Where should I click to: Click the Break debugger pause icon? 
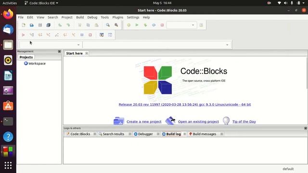click(82, 35)
